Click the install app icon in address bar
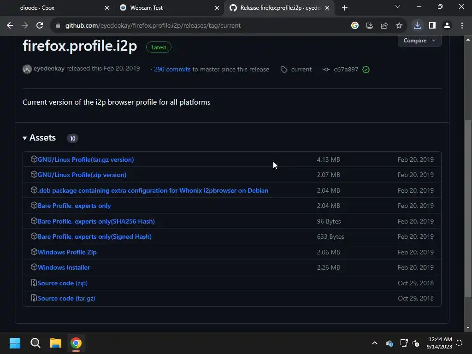The image size is (472, 354). click(370, 26)
